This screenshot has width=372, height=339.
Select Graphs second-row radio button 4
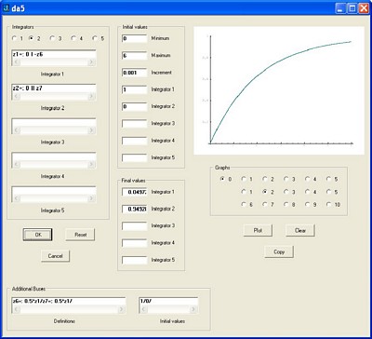coord(307,192)
